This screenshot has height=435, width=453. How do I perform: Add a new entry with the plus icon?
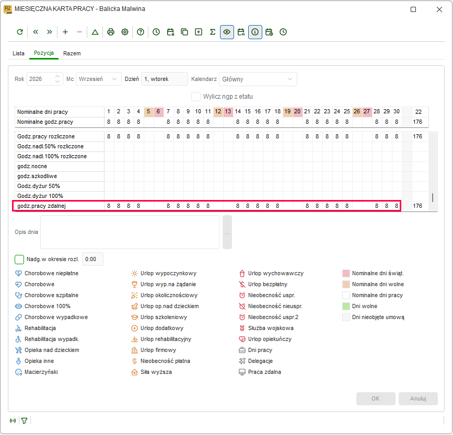coord(65,32)
